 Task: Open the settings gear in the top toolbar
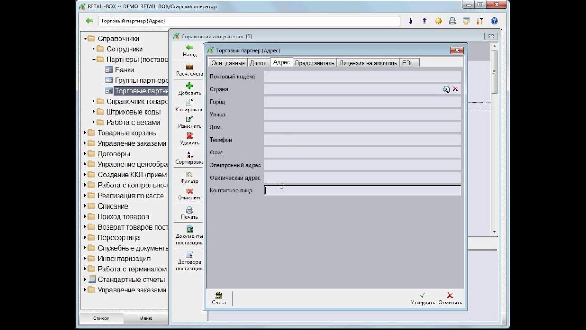click(x=439, y=21)
